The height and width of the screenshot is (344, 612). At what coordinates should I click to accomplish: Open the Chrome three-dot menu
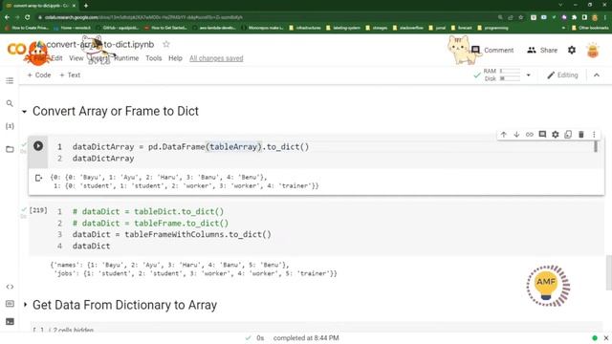[x=605, y=17]
